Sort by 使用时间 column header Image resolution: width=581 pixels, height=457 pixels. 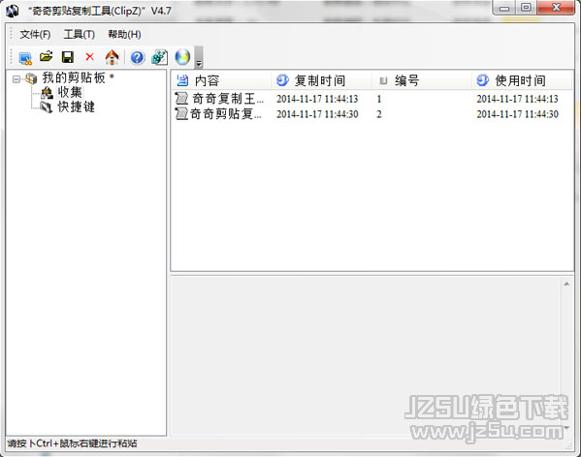(522, 80)
